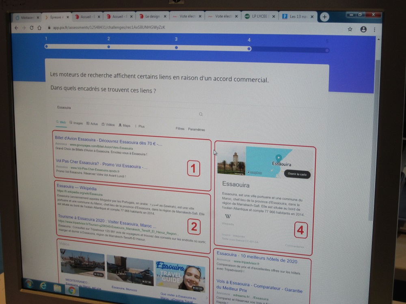Open the Windows Start menu

point(29,284)
